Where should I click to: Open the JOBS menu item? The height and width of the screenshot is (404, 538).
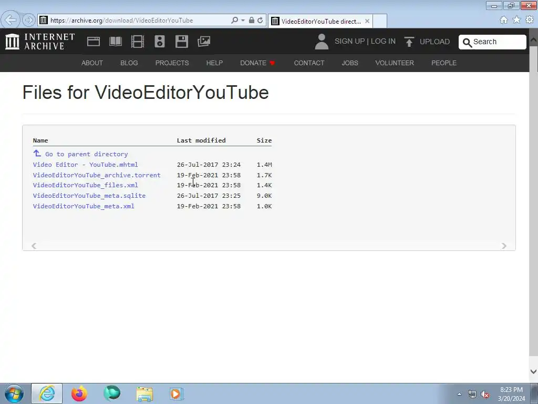pos(350,63)
